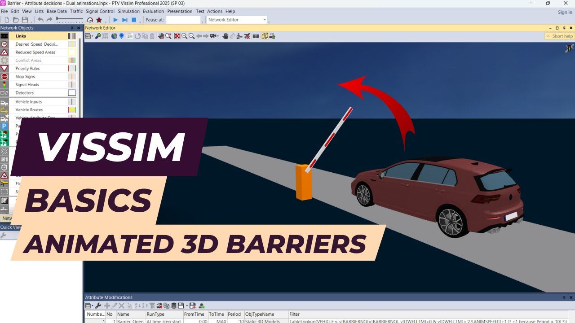
Task: Create a new network file icon
Action: point(6,20)
